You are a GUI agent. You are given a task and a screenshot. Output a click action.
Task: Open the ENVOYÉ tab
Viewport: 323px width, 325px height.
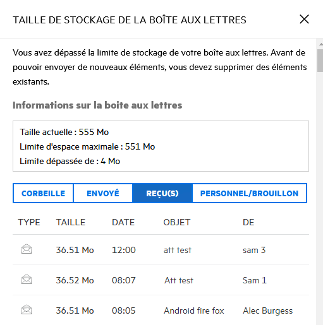pos(103,193)
